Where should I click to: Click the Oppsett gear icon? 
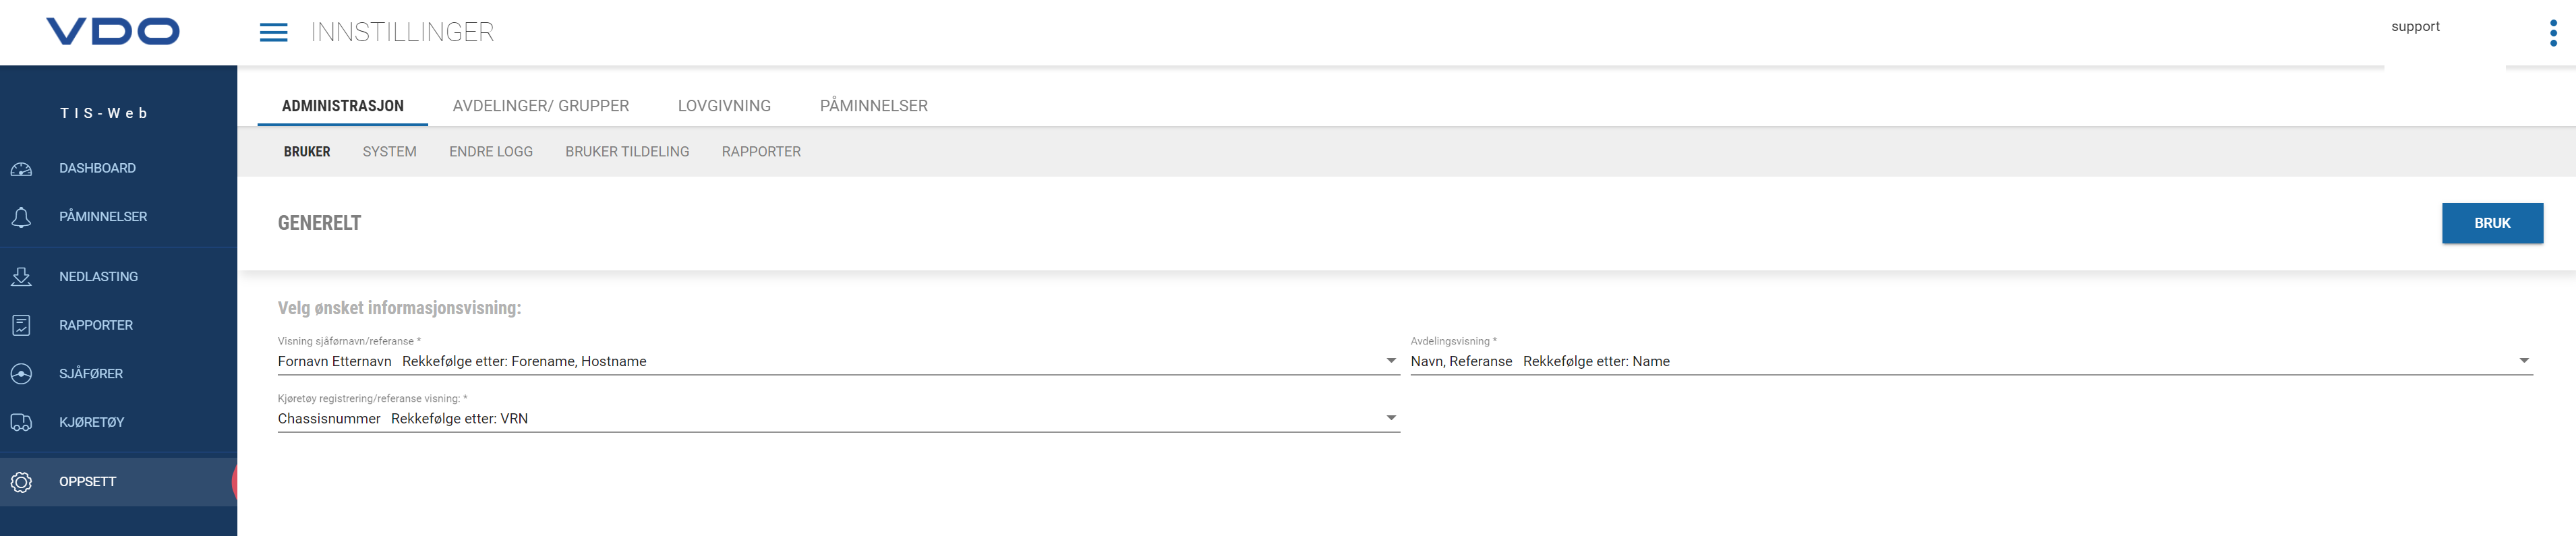(x=21, y=482)
